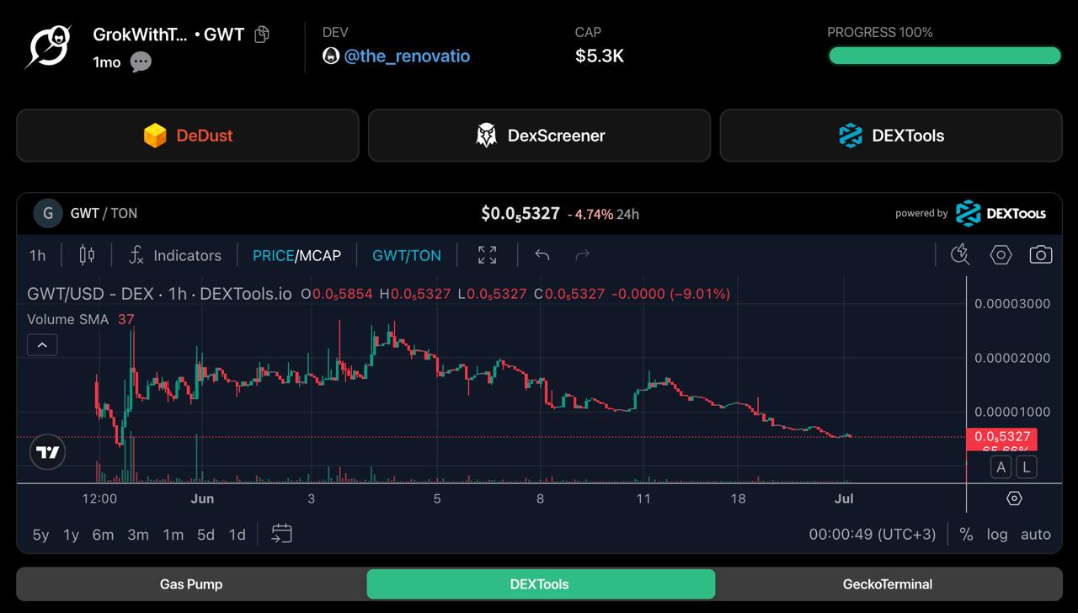Click the GWT / TON pair header

pyautogui.click(x=104, y=213)
